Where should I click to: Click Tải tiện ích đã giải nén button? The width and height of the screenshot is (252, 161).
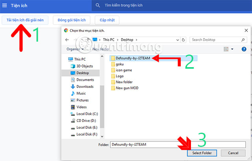25,20
